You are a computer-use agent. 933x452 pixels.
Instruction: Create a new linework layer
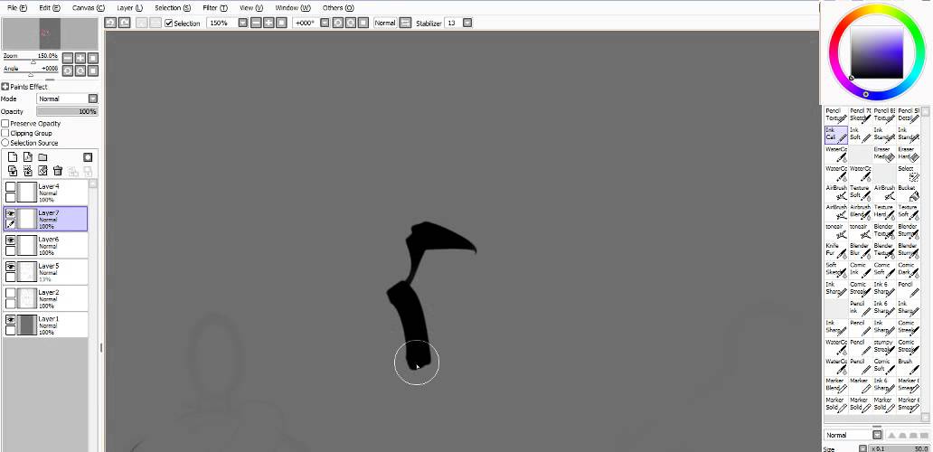click(x=27, y=157)
